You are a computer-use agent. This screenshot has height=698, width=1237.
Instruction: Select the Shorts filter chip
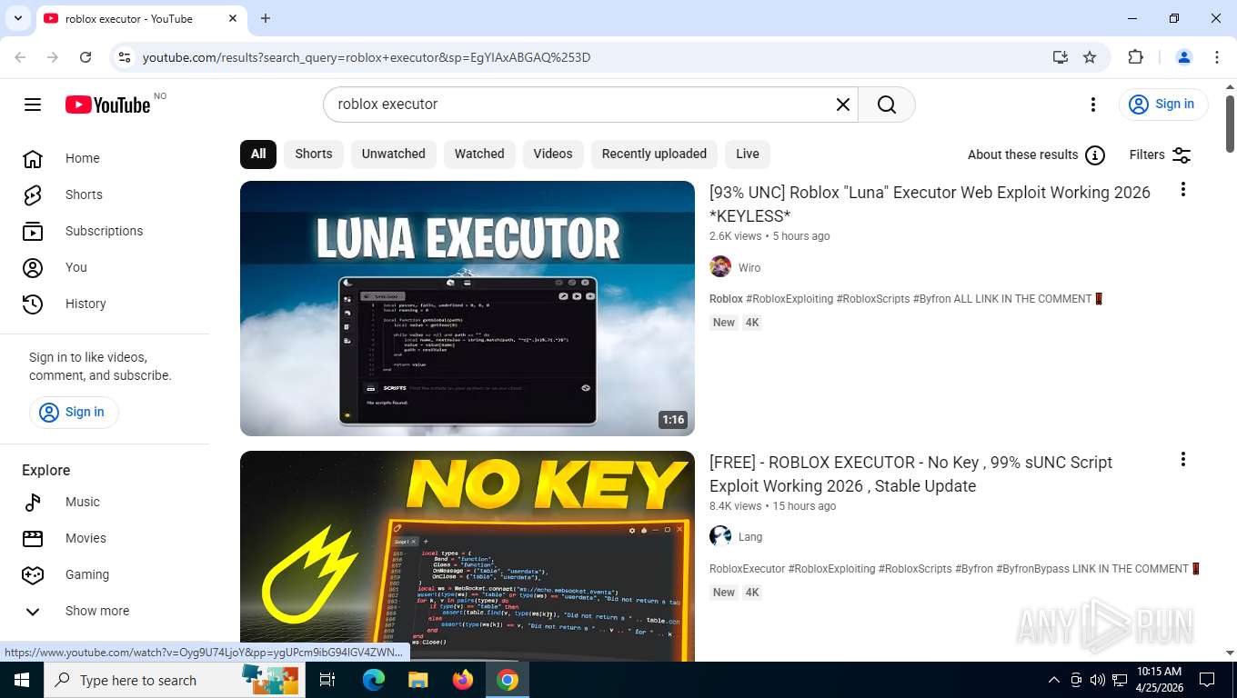[x=314, y=154]
